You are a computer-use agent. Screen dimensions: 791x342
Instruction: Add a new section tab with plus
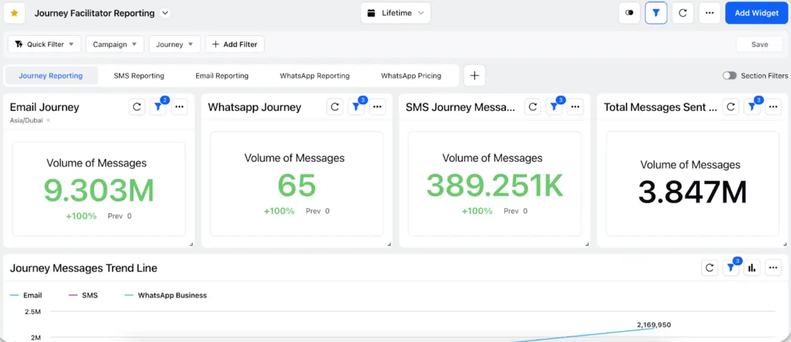[474, 76]
